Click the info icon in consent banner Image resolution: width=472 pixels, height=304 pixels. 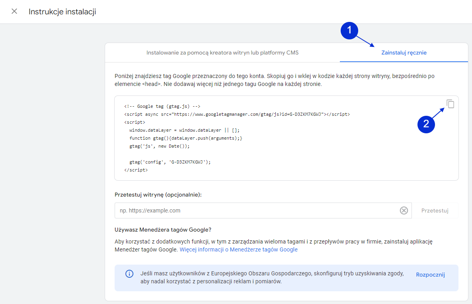coord(129,274)
